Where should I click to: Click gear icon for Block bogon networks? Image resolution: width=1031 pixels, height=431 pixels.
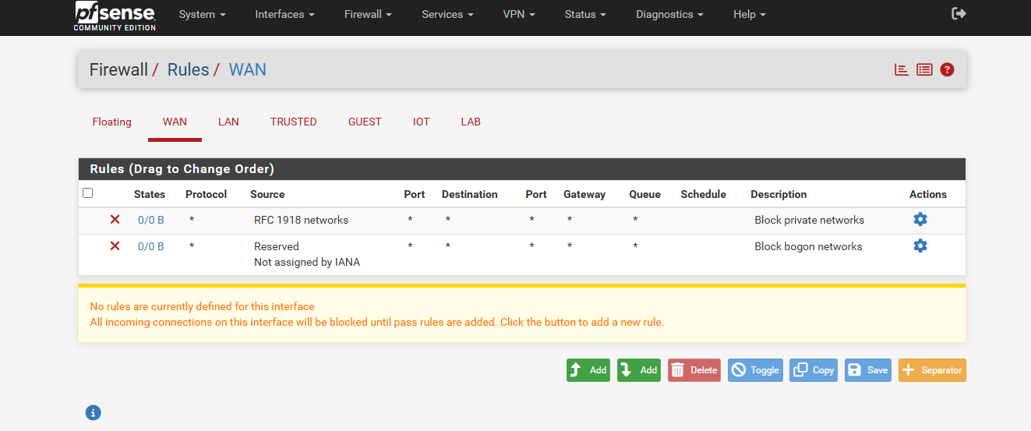(x=920, y=246)
